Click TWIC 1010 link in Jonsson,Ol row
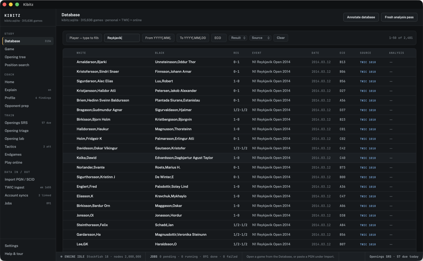Screen dimensions: 423x261 coord(368,216)
